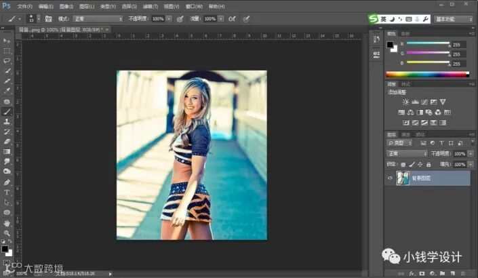Toggle lock image pixels (brush icon)
This screenshot has width=478, height=278.
412,165
